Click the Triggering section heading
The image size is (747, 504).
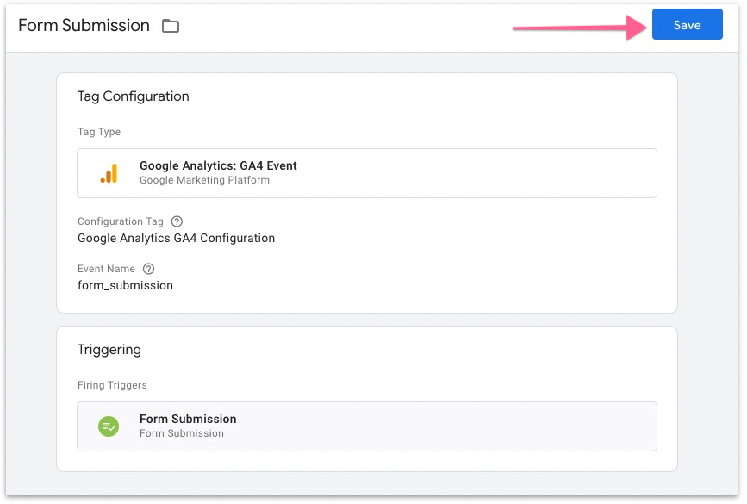[x=109, y=350]
